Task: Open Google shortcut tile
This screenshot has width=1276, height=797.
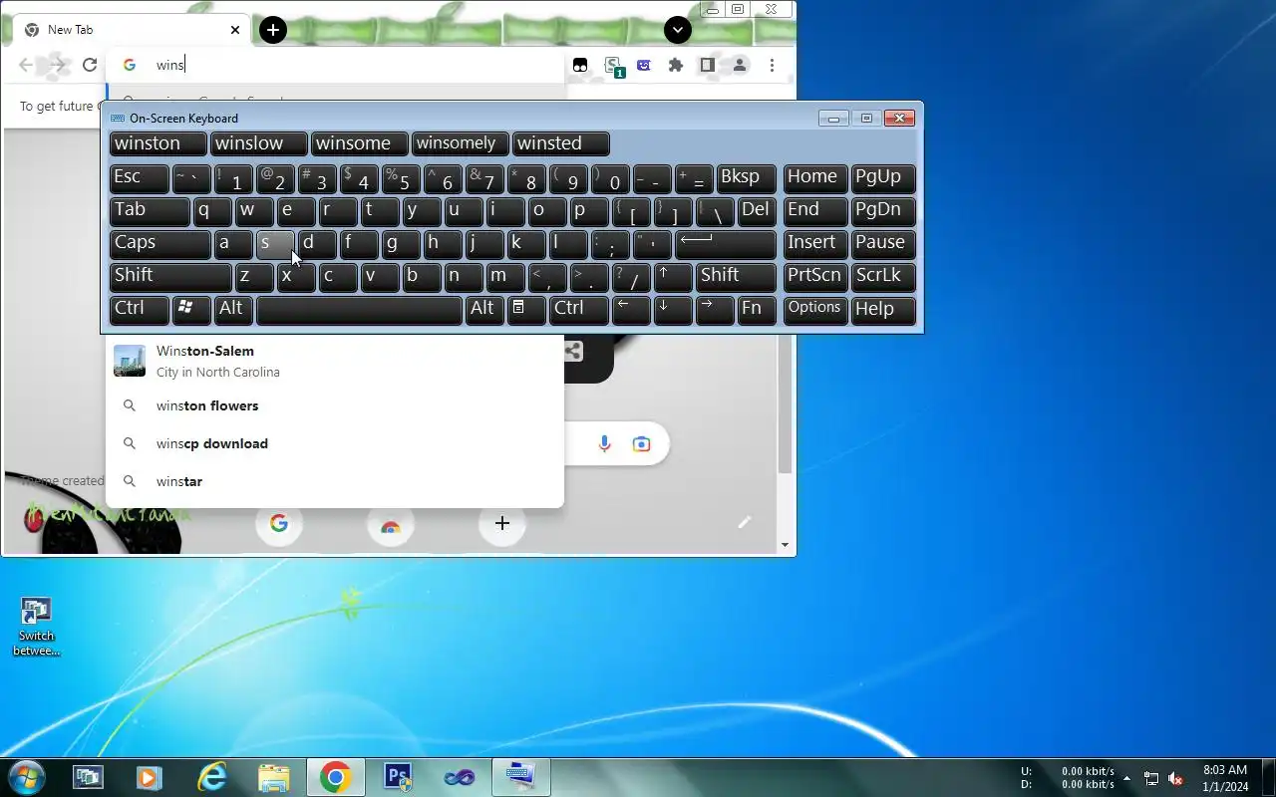Action: tap(279, 523)
